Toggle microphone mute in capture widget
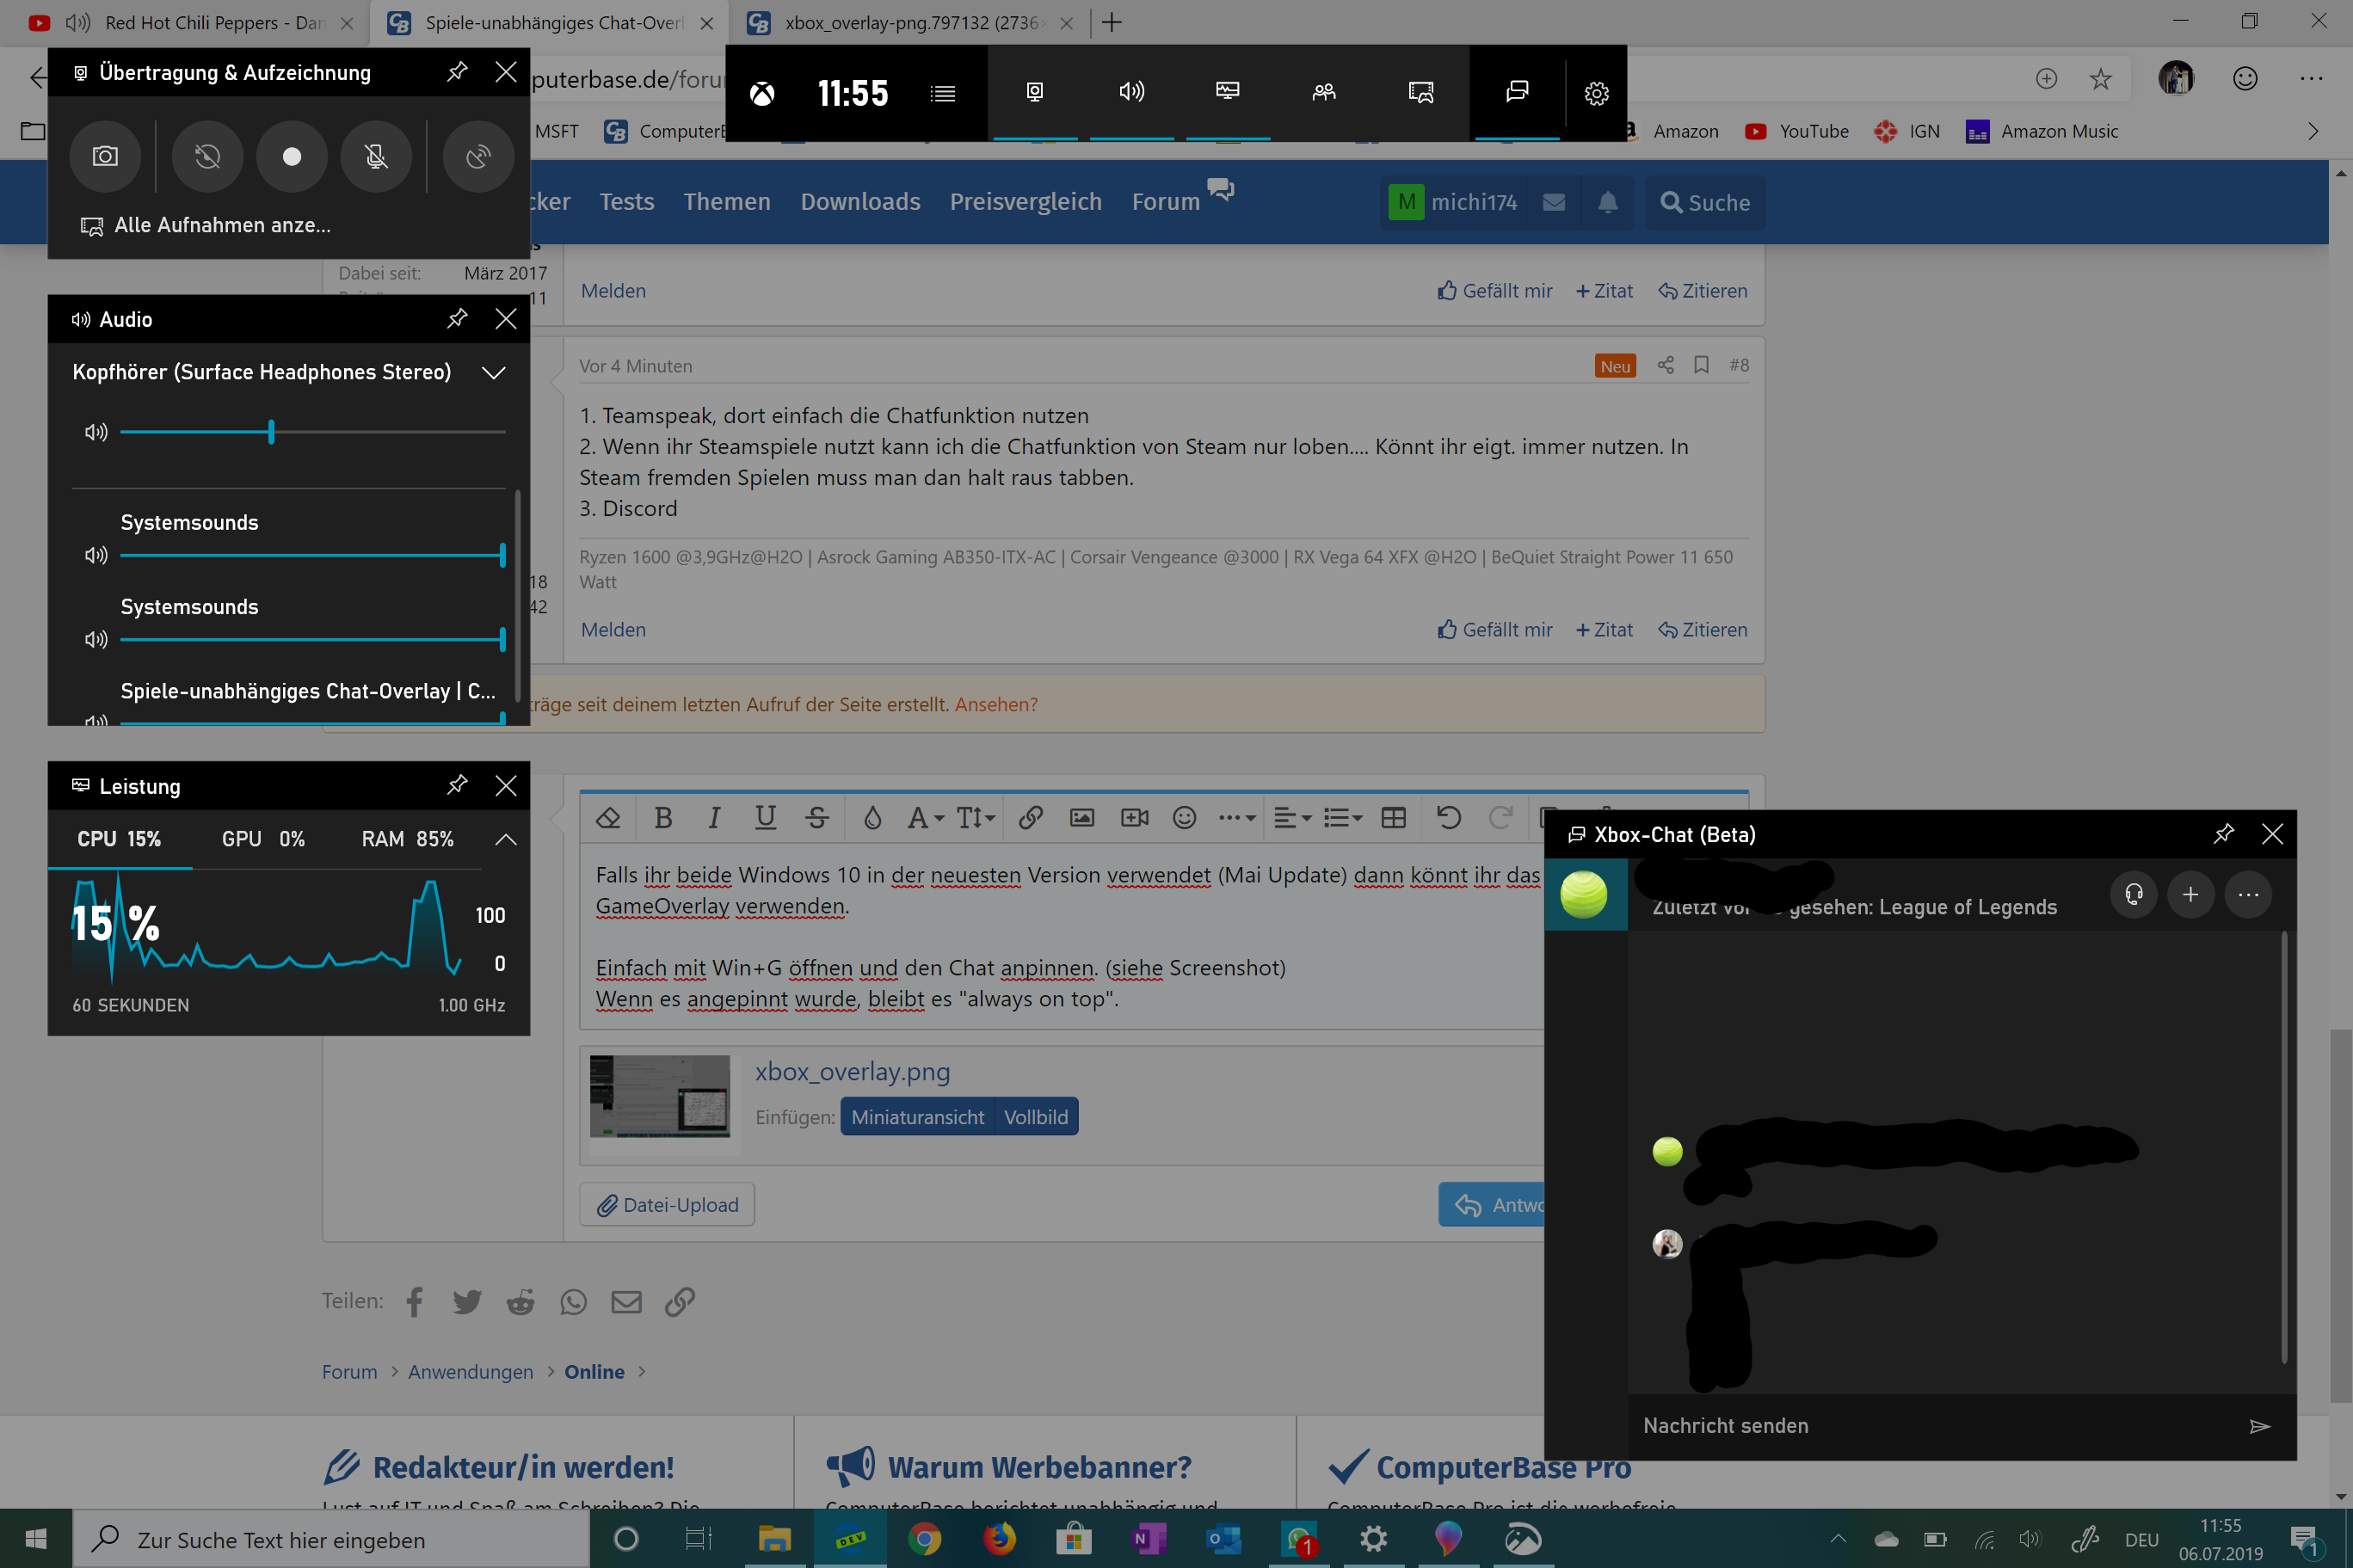This screenshot has height=1568, width=2353. point(376,156)
